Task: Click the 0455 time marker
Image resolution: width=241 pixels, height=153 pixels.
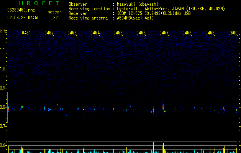Action: [118, 33]
